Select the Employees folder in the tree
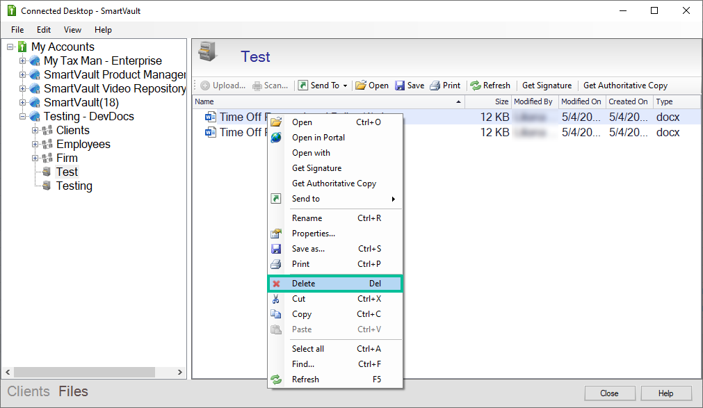The width and height of the screenshot is (703, 408). point(83,144)
